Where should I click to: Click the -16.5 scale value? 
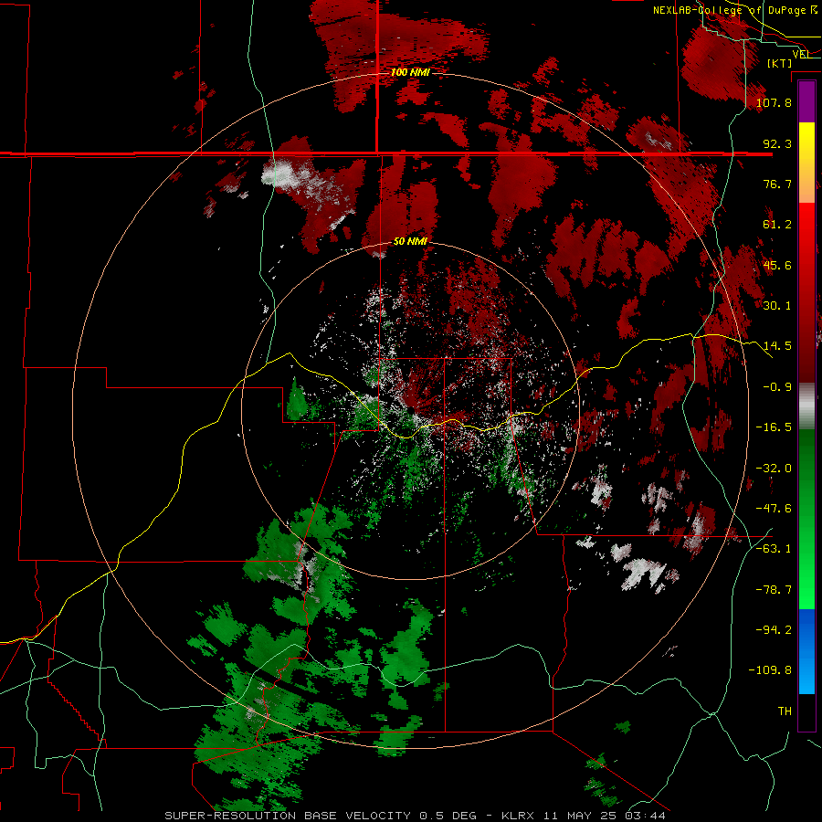coord(774,427)
